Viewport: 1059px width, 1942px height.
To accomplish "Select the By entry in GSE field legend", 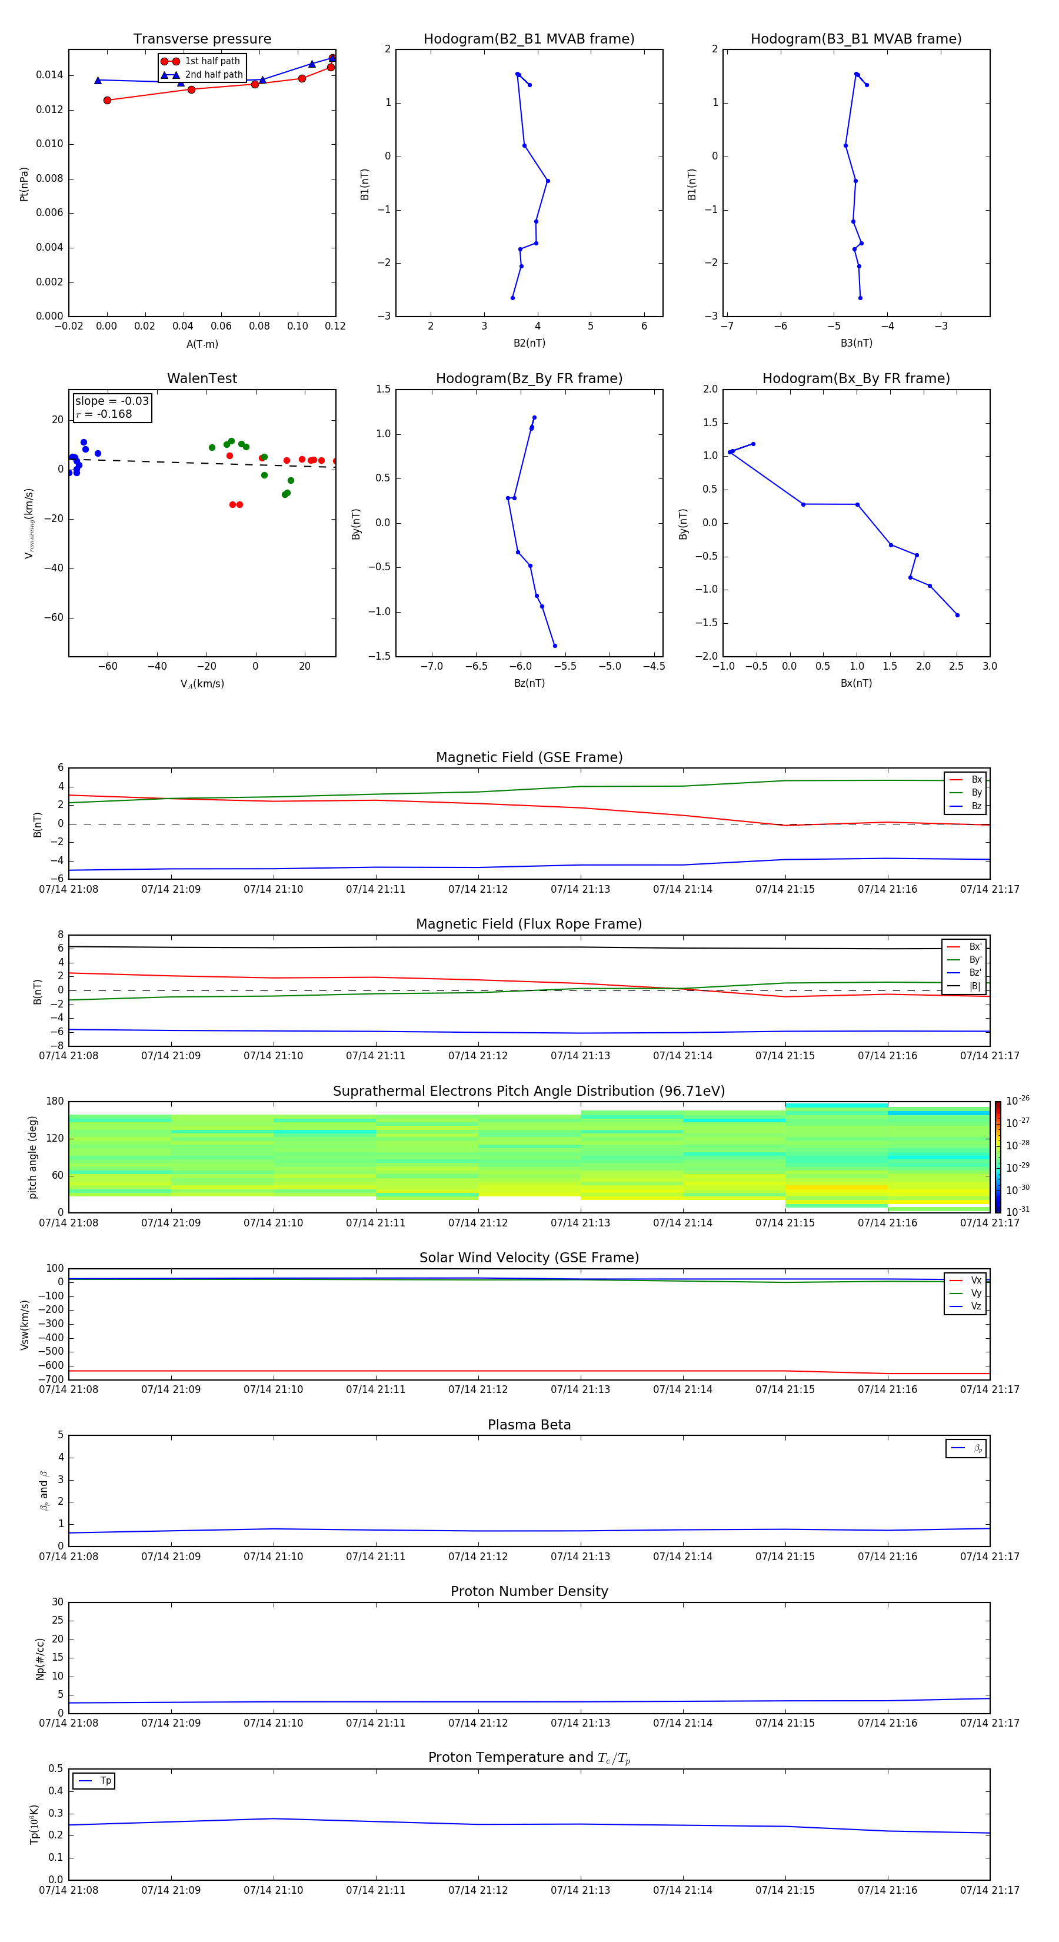I will click(x=965, y=793).
